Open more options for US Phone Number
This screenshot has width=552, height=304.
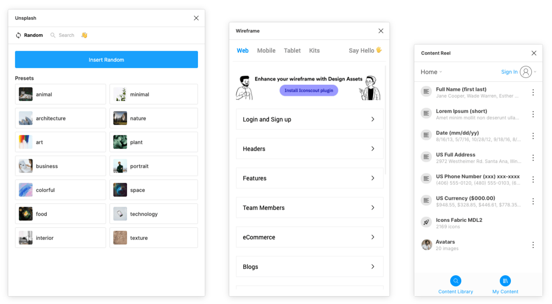click(x=533, y=179)
